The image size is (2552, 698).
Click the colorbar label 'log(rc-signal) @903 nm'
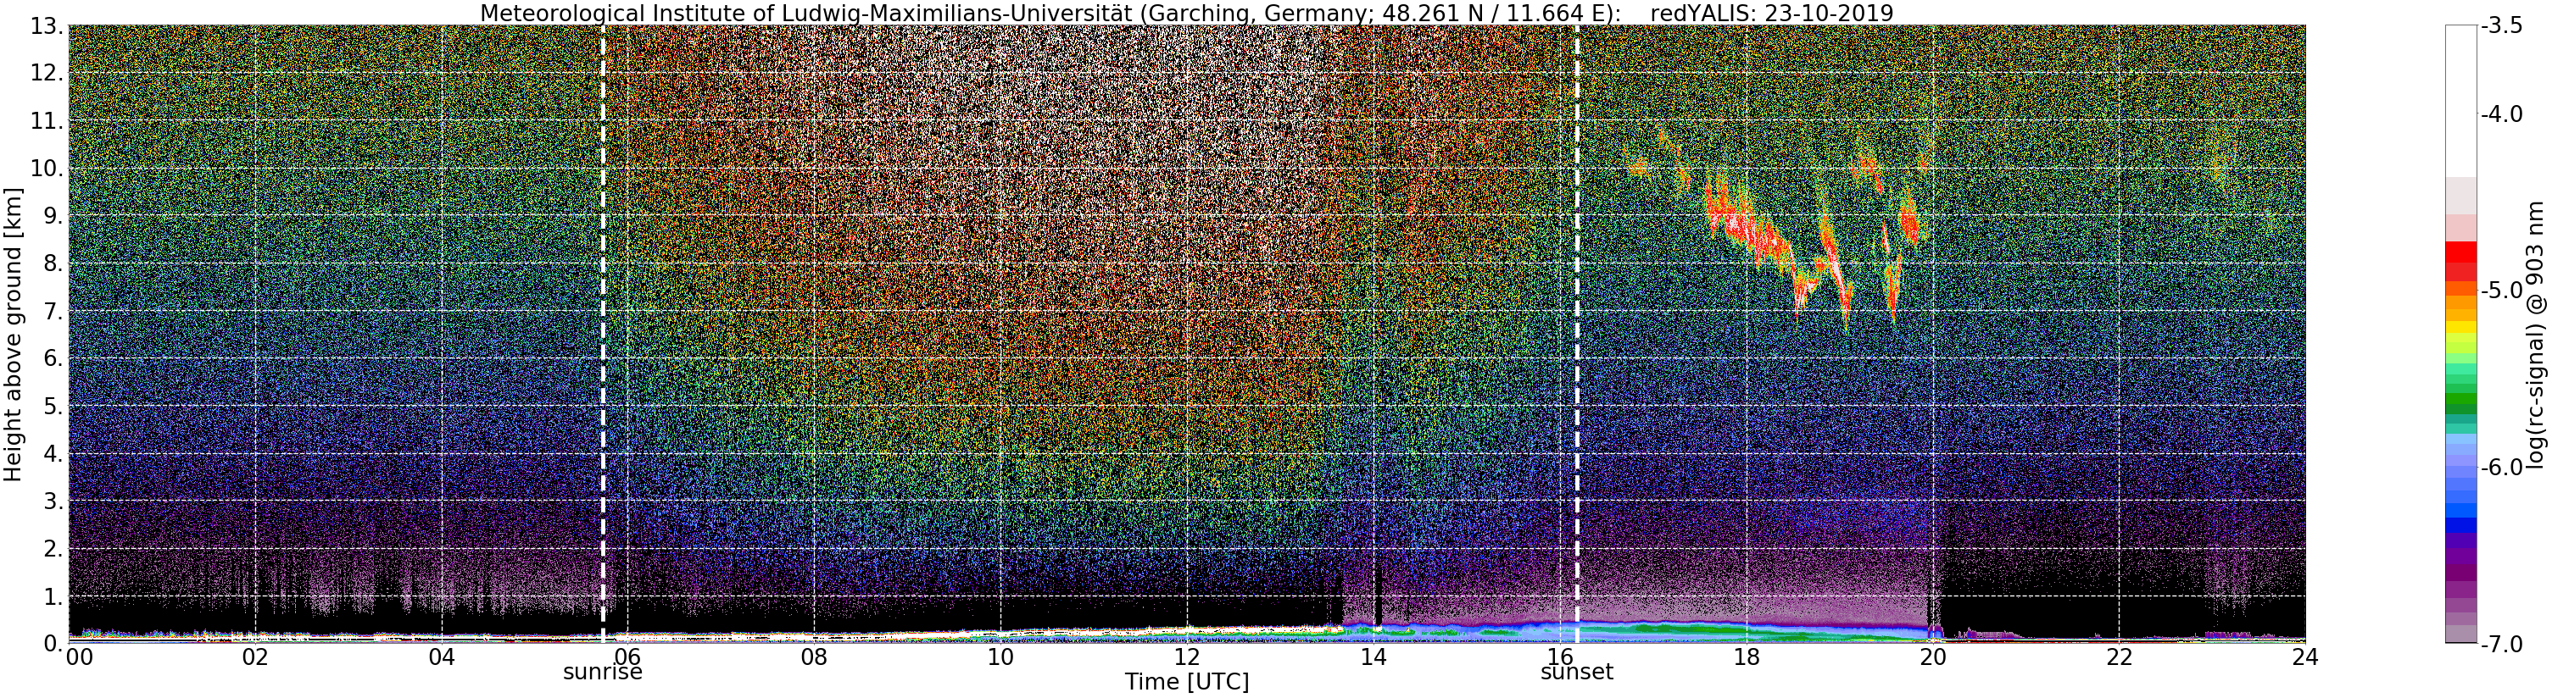click(x=2536, y=335)
